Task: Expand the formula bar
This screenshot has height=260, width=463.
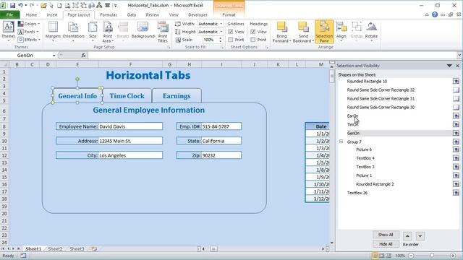Action: click(x=459, y=55)
